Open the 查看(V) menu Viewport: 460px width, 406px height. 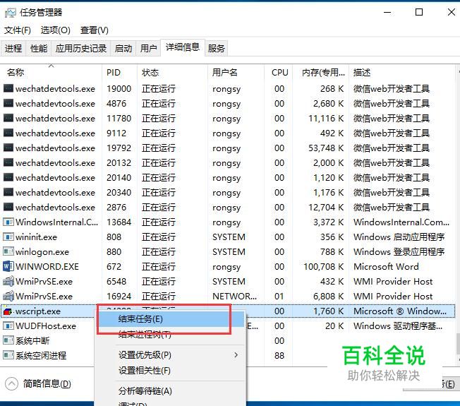(x=94, y=30)
